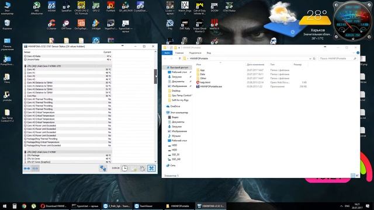This screenshot has width=374, height=210.
Task: Open Windows Start button
Action: (x=5, y=206)
